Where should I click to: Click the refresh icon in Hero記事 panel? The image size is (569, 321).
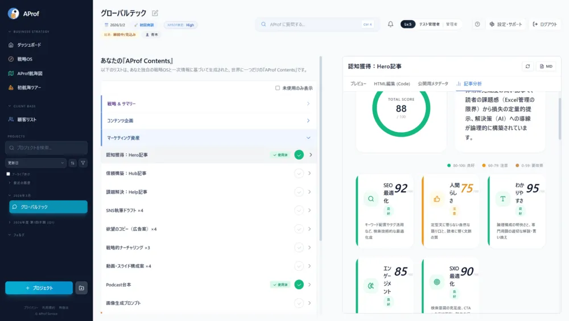[x=527, y=67]
